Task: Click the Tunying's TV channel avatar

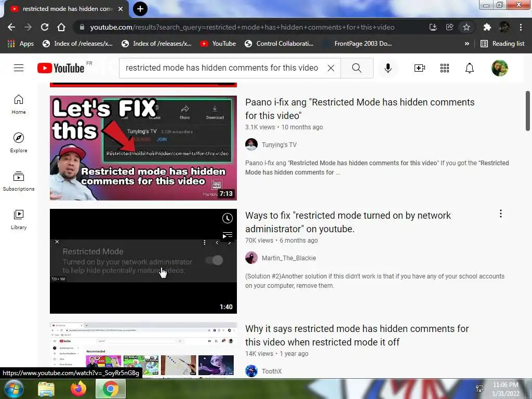Action: click(x=251, y=144)
